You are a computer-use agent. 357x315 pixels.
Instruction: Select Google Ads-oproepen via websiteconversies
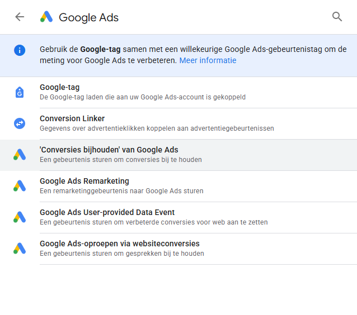click(120, 244)
